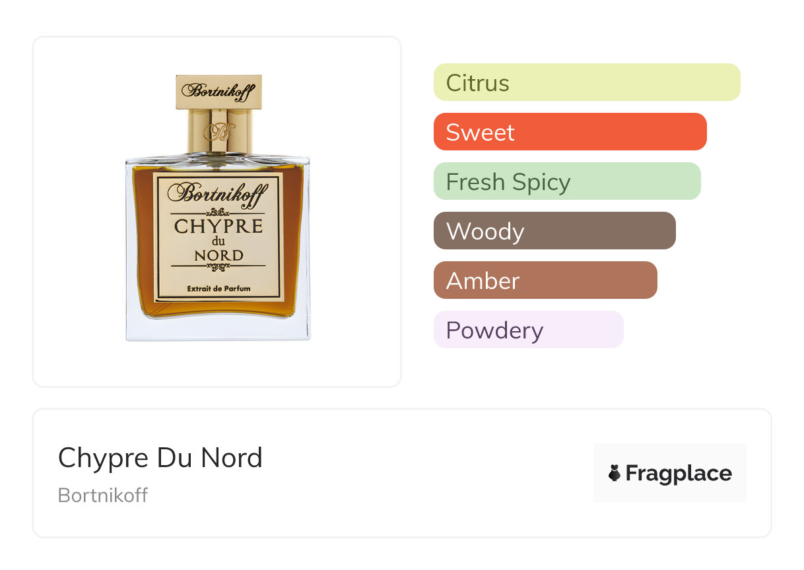Click the bottle label reading CHYPRE du NORD
Image resolution: width=804 pixels, height=570 pixels.
tap(218, 237)
